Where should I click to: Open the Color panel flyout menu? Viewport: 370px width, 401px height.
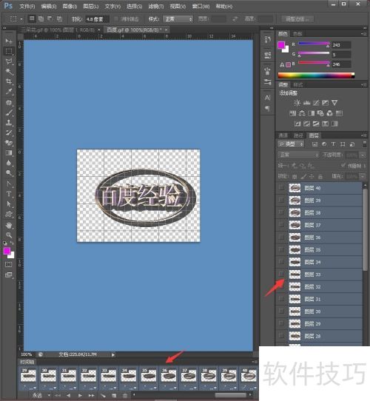[x=363, y=34]
